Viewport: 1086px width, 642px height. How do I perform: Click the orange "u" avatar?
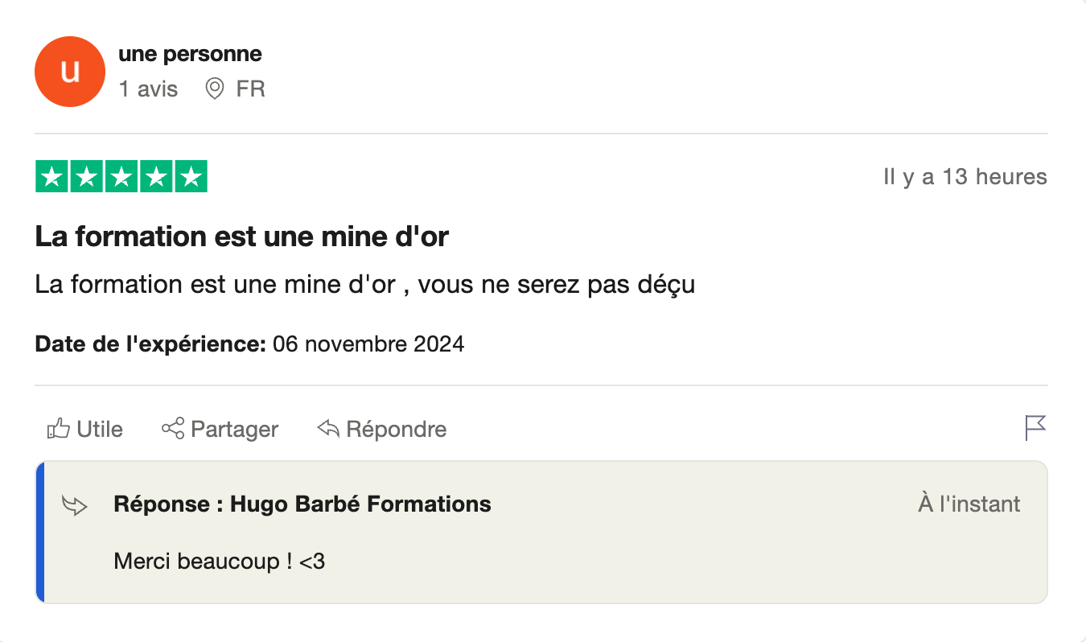pos(70,72)
